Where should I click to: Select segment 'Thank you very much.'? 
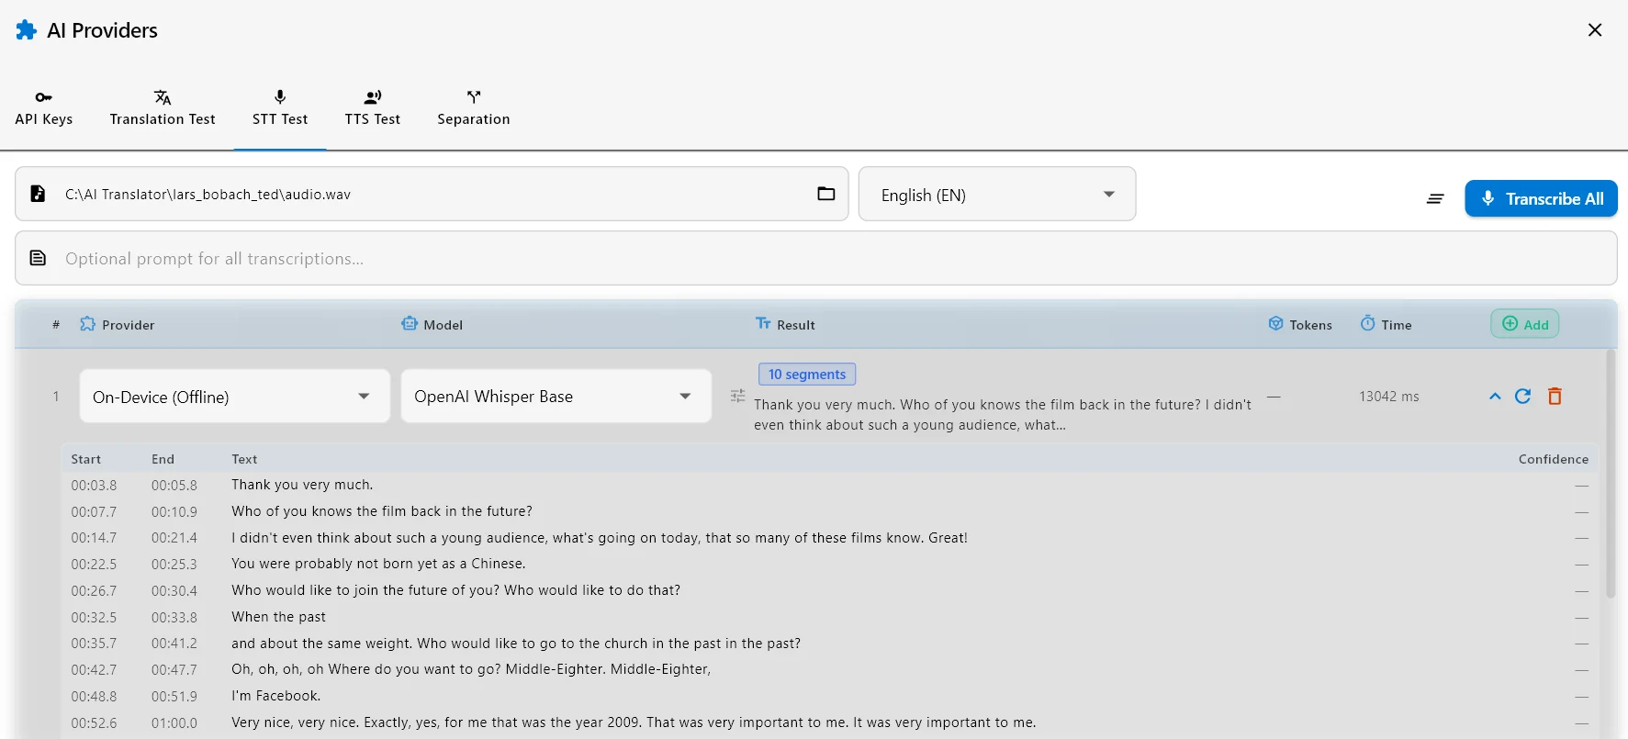tap(302, 485)
